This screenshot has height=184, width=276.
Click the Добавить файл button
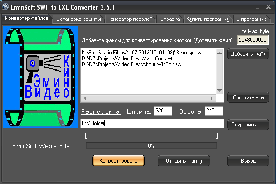coord(248,54)
